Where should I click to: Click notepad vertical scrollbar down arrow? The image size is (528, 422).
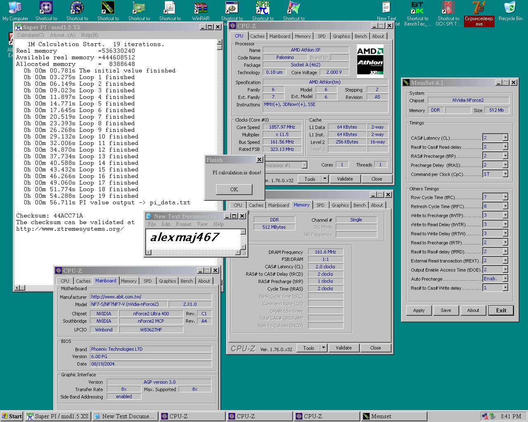243,247
